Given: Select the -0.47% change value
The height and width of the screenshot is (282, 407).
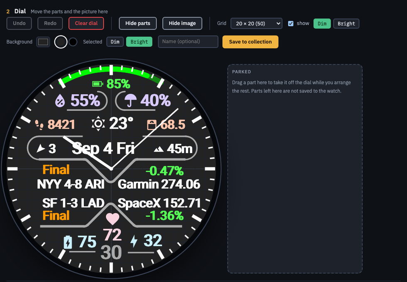Looking at the screenshot, I should coord(164,171).
